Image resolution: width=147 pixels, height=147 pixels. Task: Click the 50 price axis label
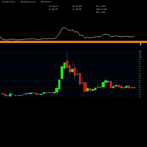[140, 81]
